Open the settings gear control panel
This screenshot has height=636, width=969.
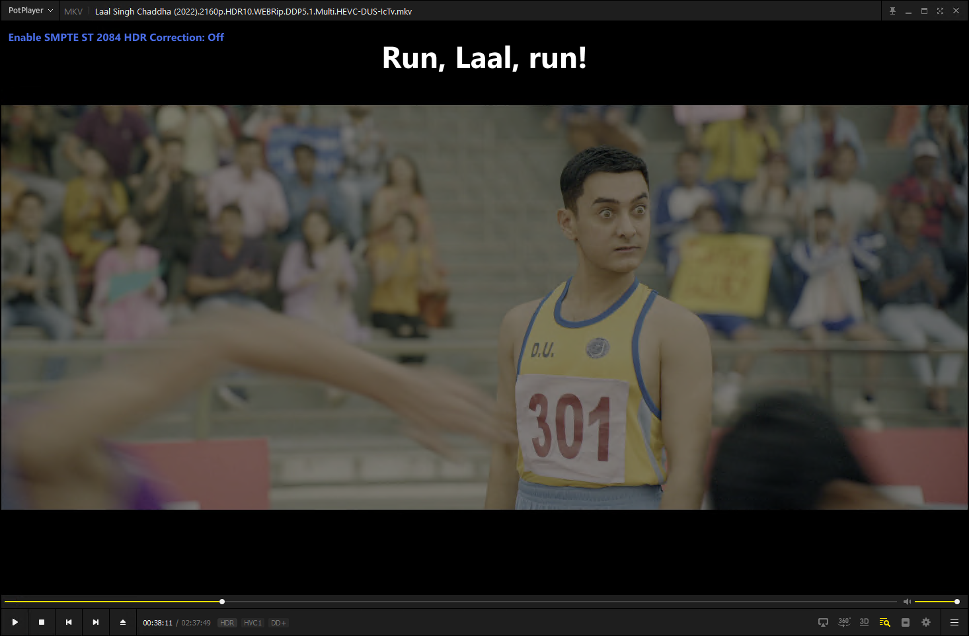click(x=926, y=622)
